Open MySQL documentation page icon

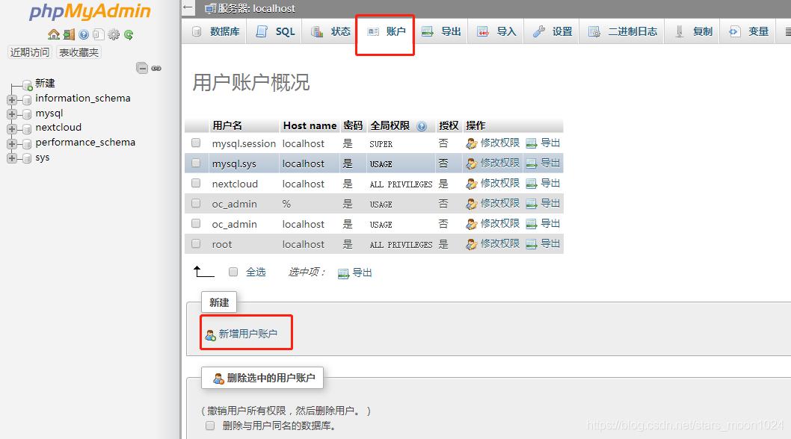click(99, 34)
